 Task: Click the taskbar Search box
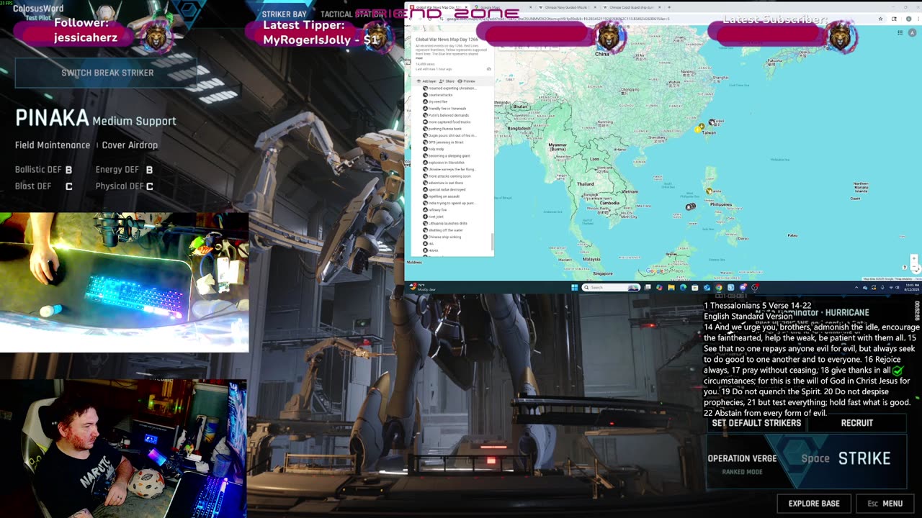pyautogui.click(x=611, y=288)
